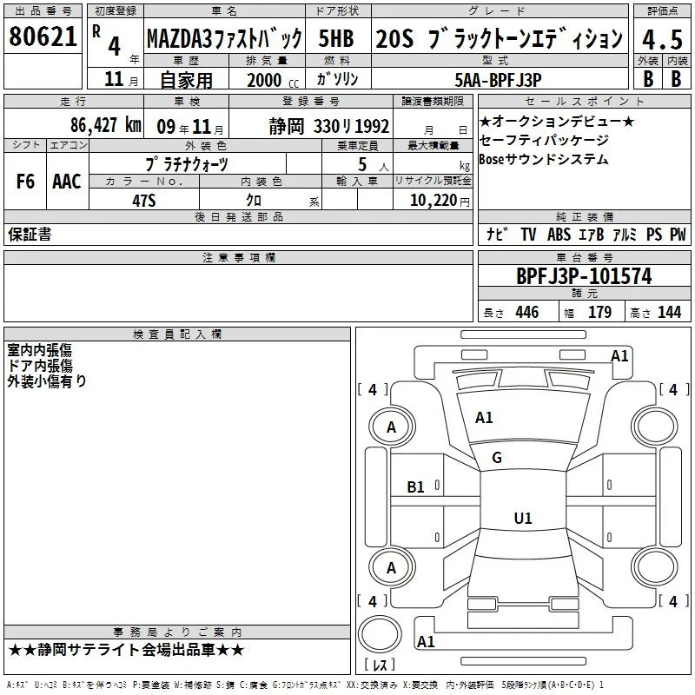The width and height of the screenshot is (695, 695).
Task: Select exterior color プラチナクォーツ
Action: tap(187, 164)
